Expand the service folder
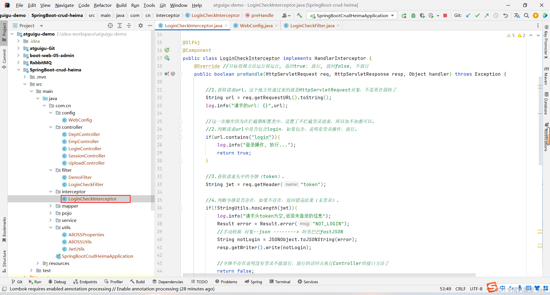The width and height of the screenshot is (550, 295). point(51,220)
